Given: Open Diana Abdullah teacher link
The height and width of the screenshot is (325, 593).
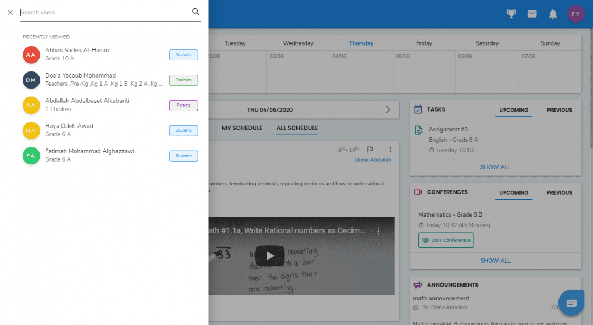Looking at the screenshot, I should (x=373, y=160).
